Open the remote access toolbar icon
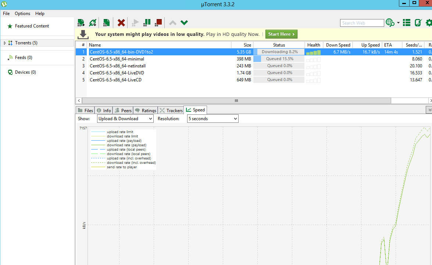 [418, 22]
